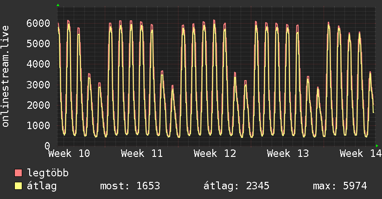Click the 2000 y-axis value

point(38,106)
